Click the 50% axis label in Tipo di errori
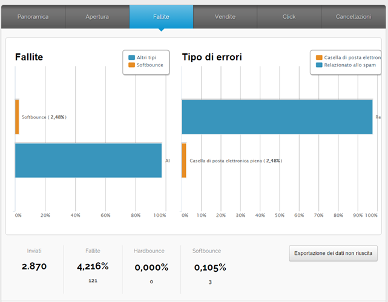Screen dimensions: 388x302 (280, 216)
